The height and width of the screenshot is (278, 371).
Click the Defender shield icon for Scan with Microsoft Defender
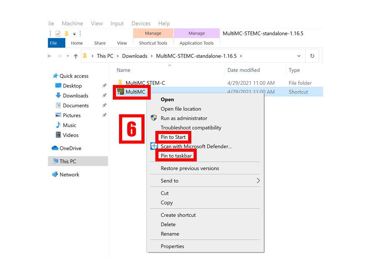pos(154,146)
